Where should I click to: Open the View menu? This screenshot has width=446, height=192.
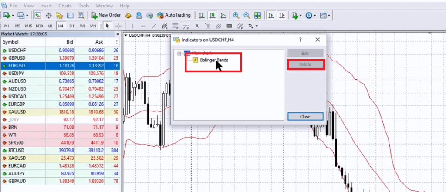[29, 6]
